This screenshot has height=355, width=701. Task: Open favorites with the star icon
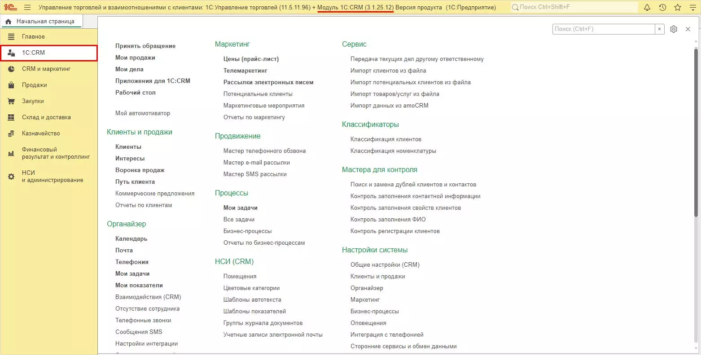678,7
